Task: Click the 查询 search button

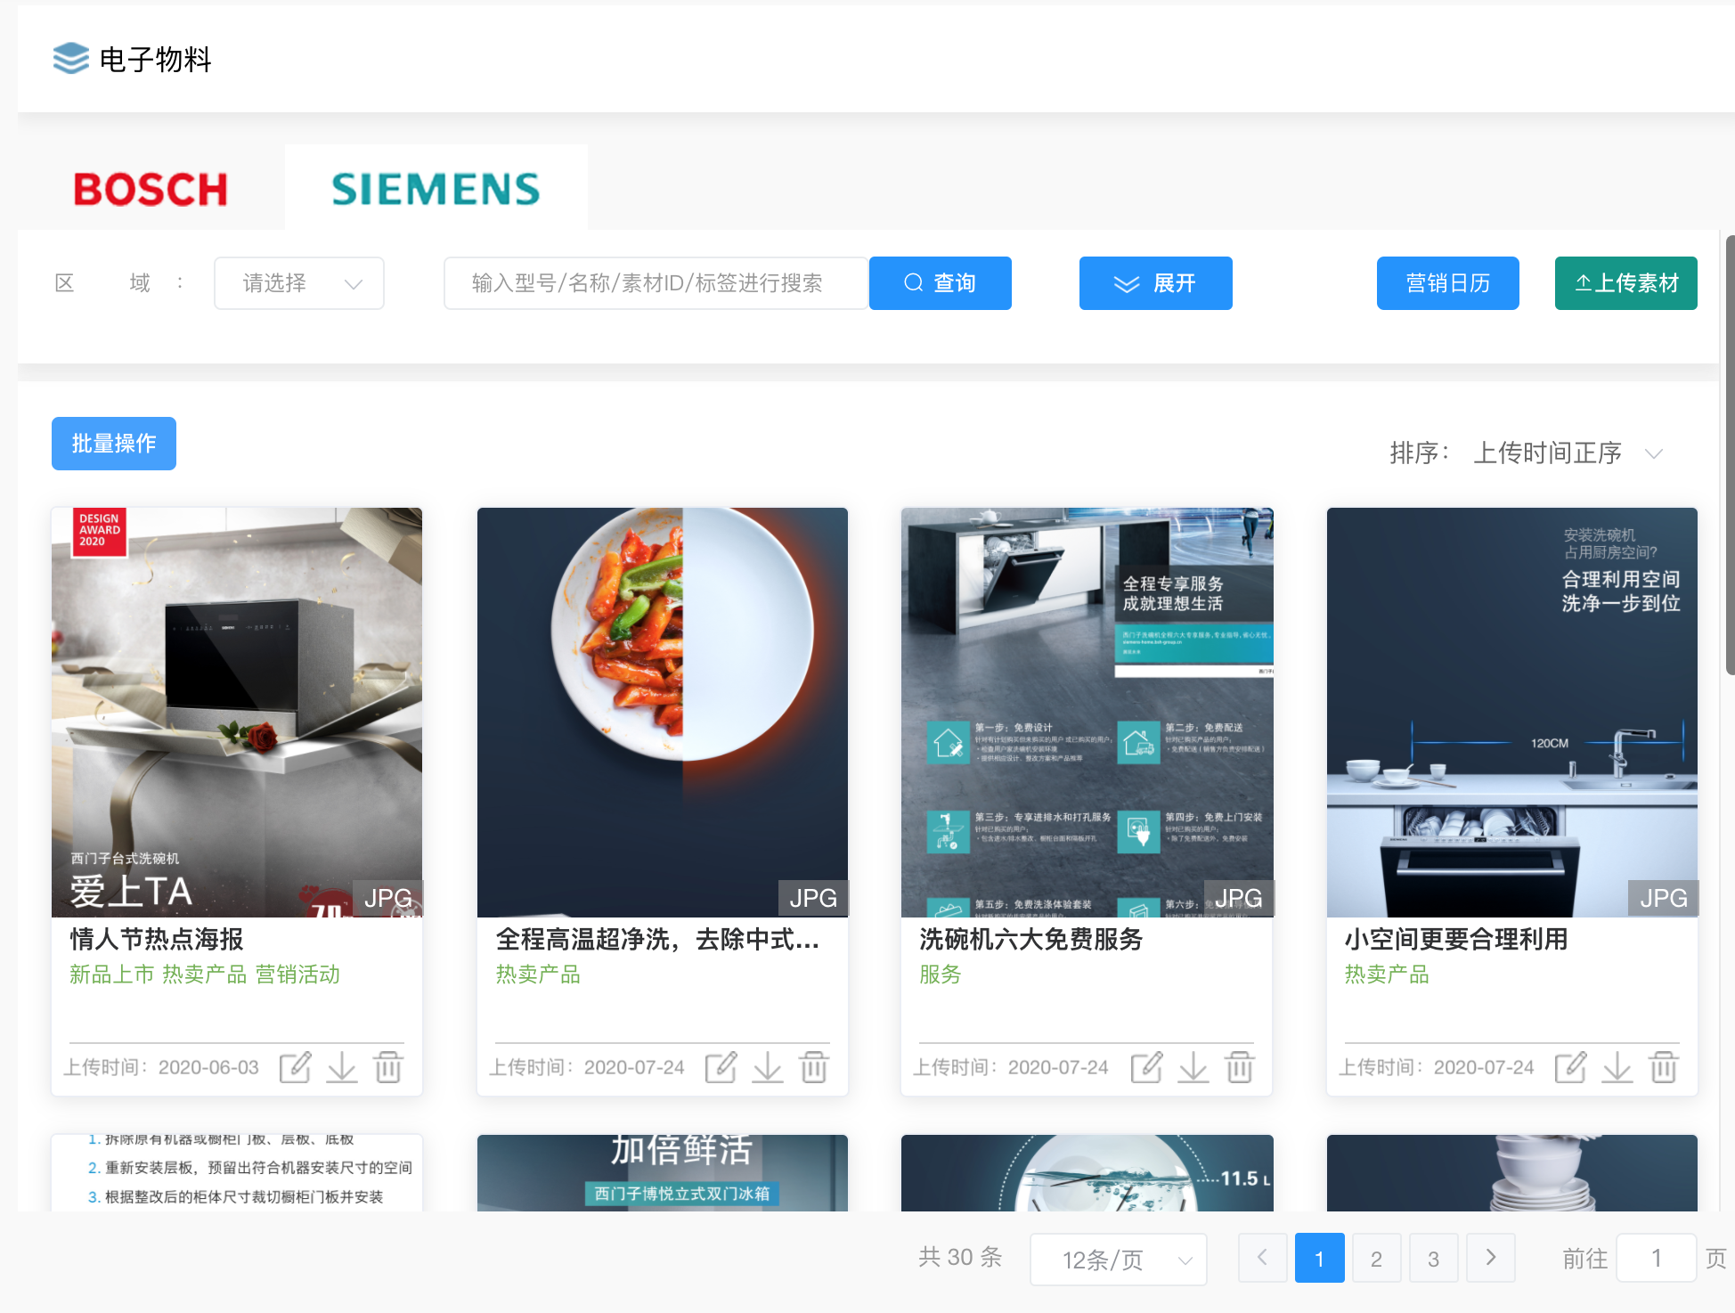Action: 940,283
